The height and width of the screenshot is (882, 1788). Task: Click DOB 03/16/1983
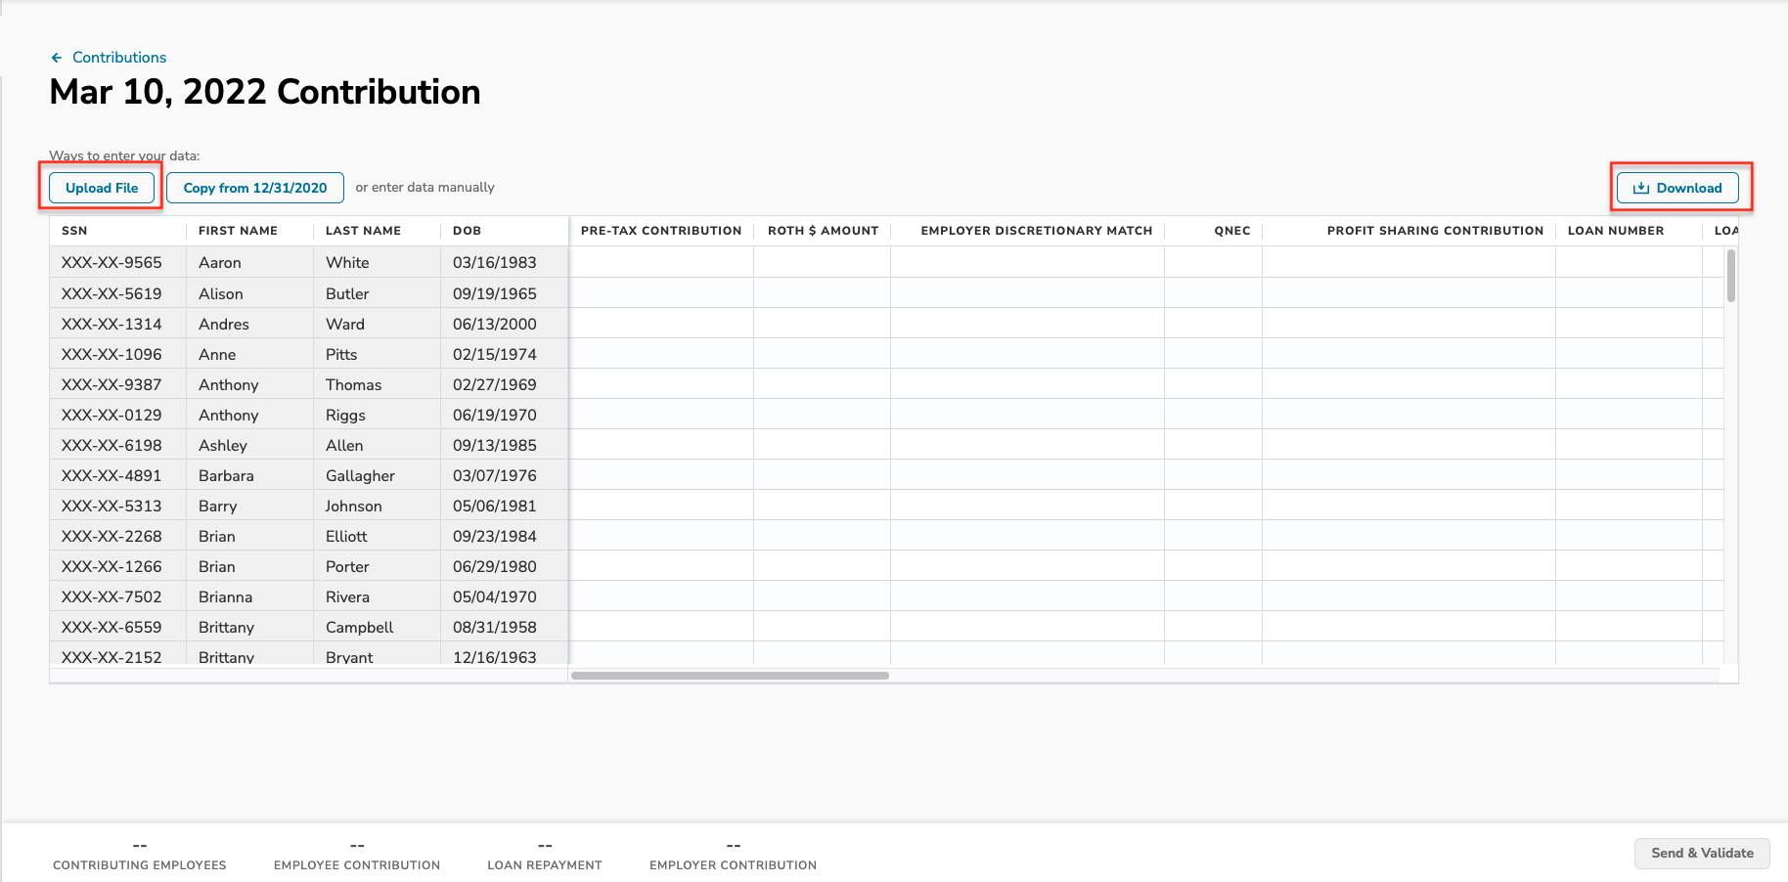pyautogui.click(x=495, y=262)
